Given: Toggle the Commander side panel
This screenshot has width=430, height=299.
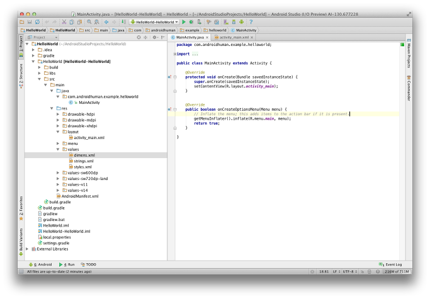Looking at the screenshot, I should 409,88.
